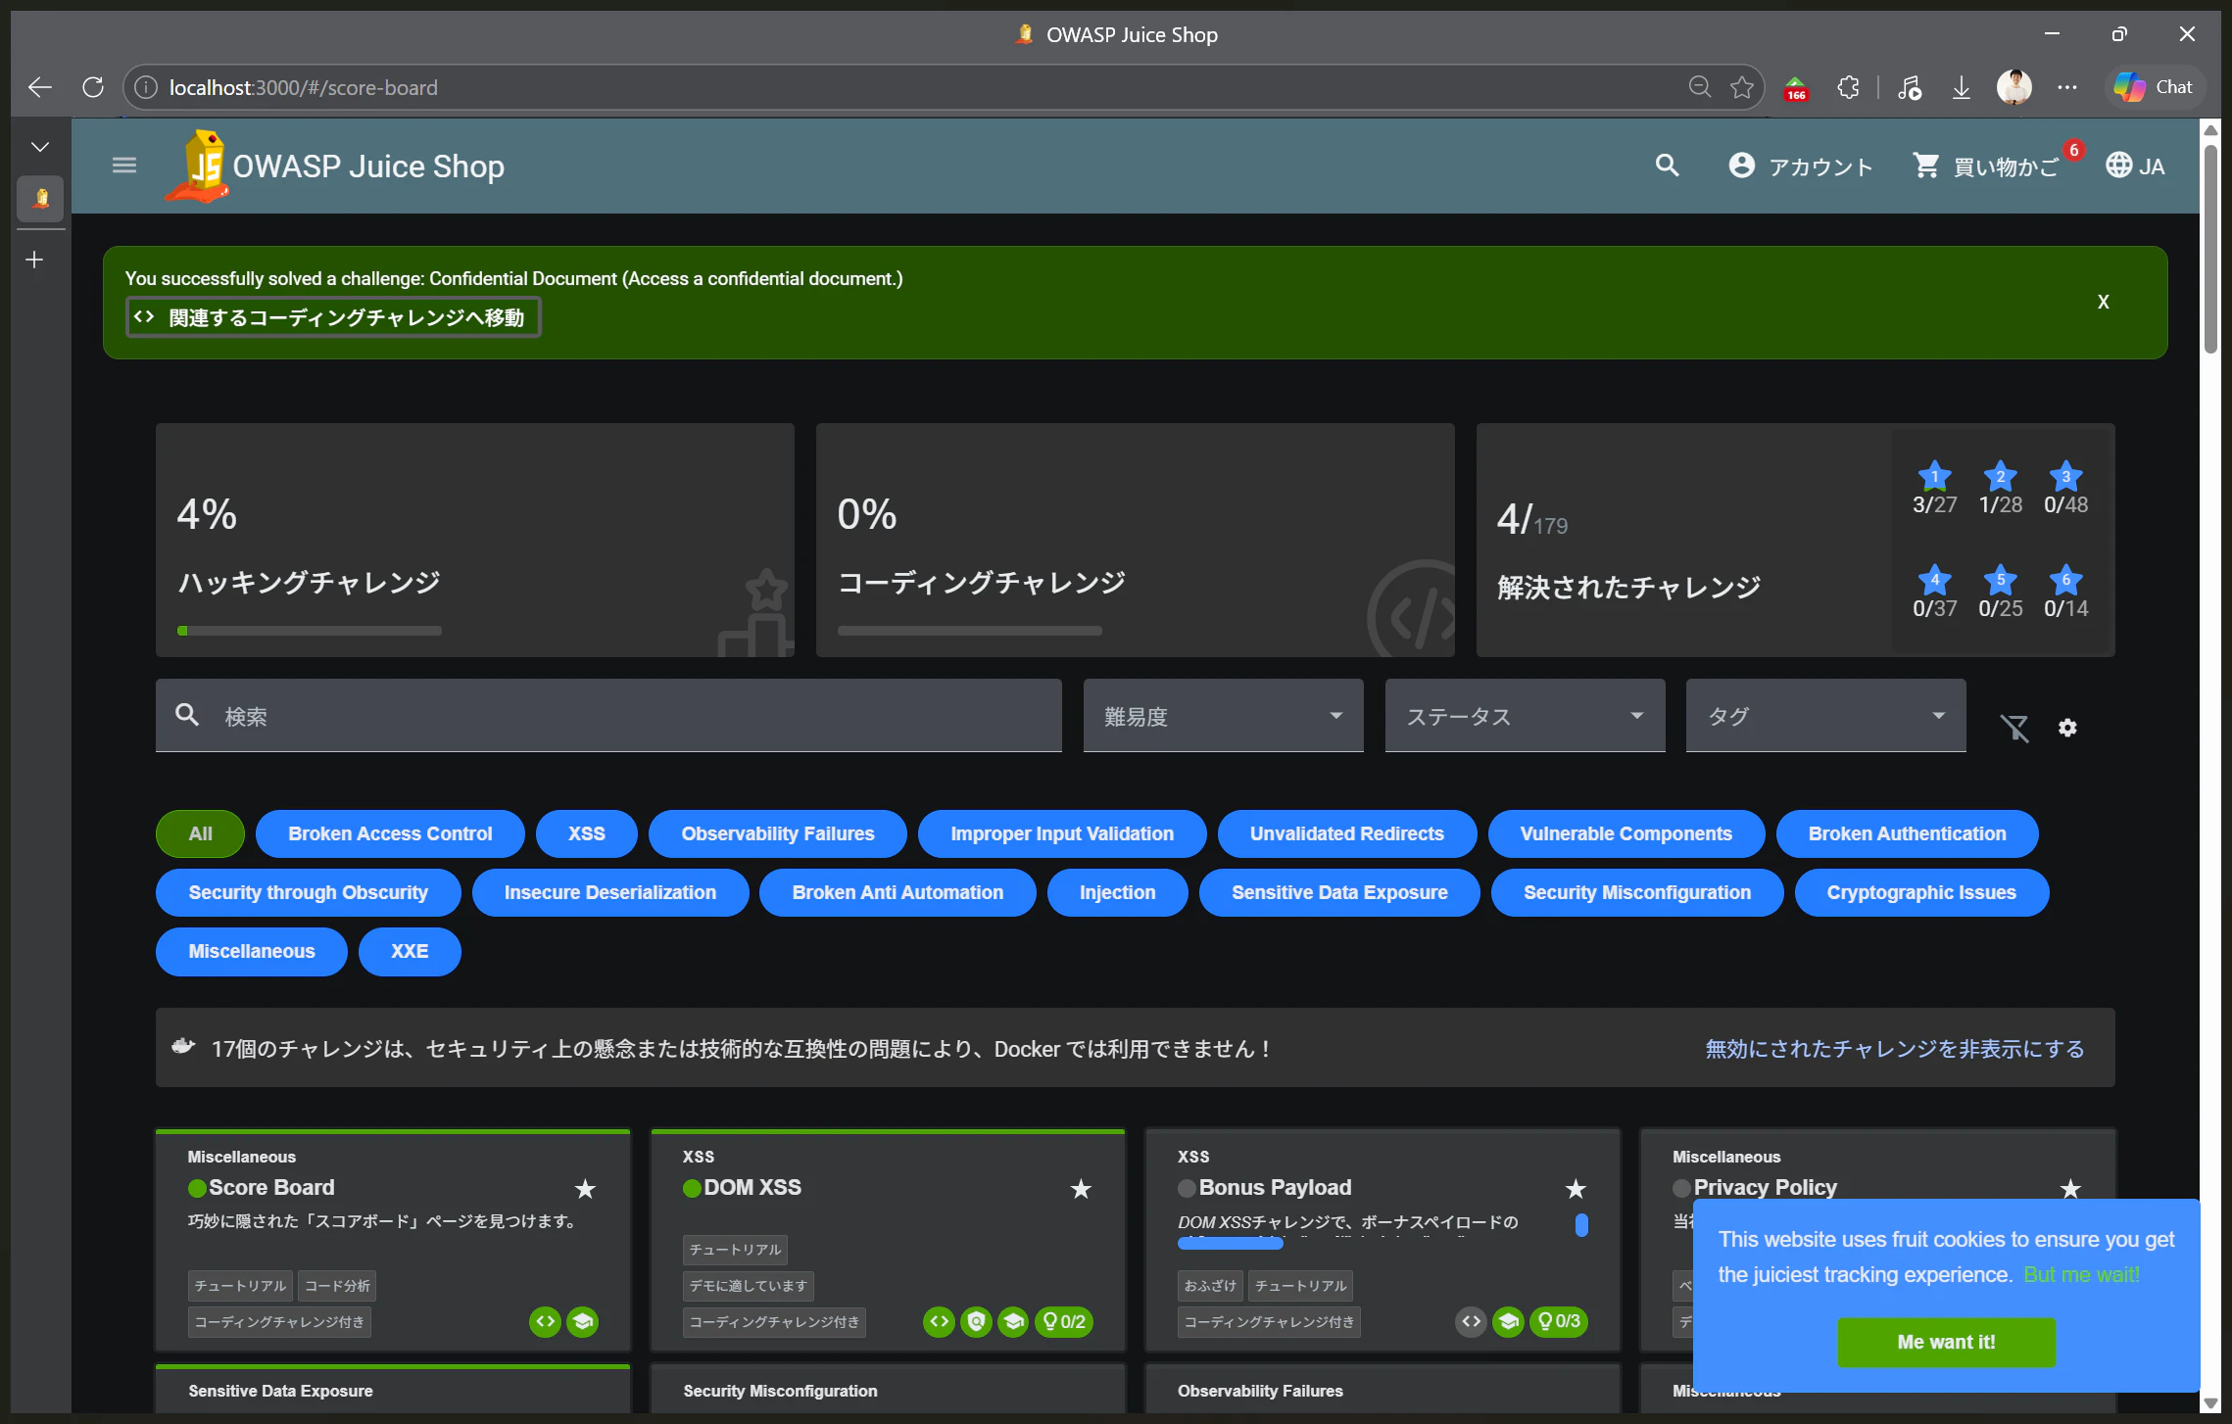Expand the ステータス status dropdown
The height and width of the screenshot is (1424, 2232).
point(1525,716)
